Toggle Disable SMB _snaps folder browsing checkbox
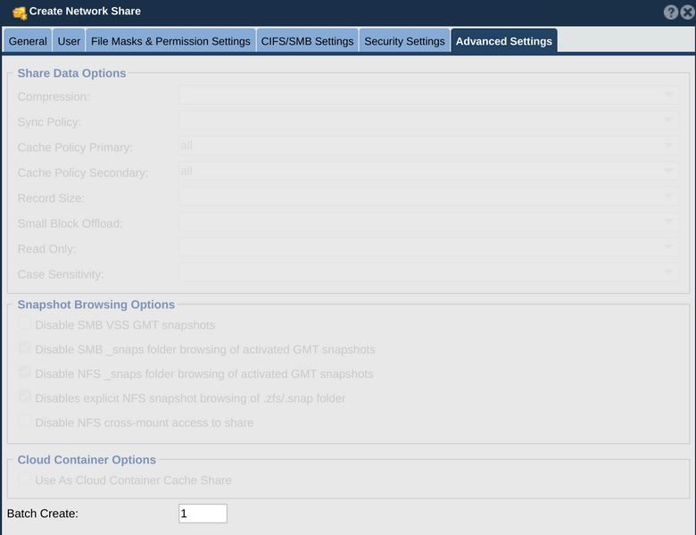 25,347
